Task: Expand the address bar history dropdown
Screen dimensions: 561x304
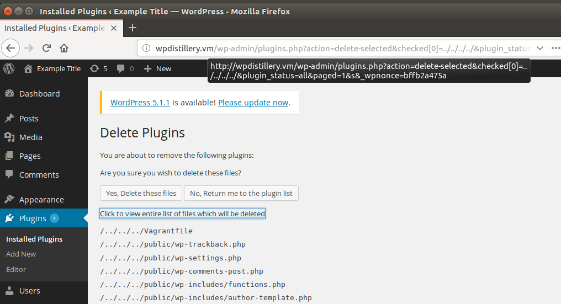Action: (540, 49)
